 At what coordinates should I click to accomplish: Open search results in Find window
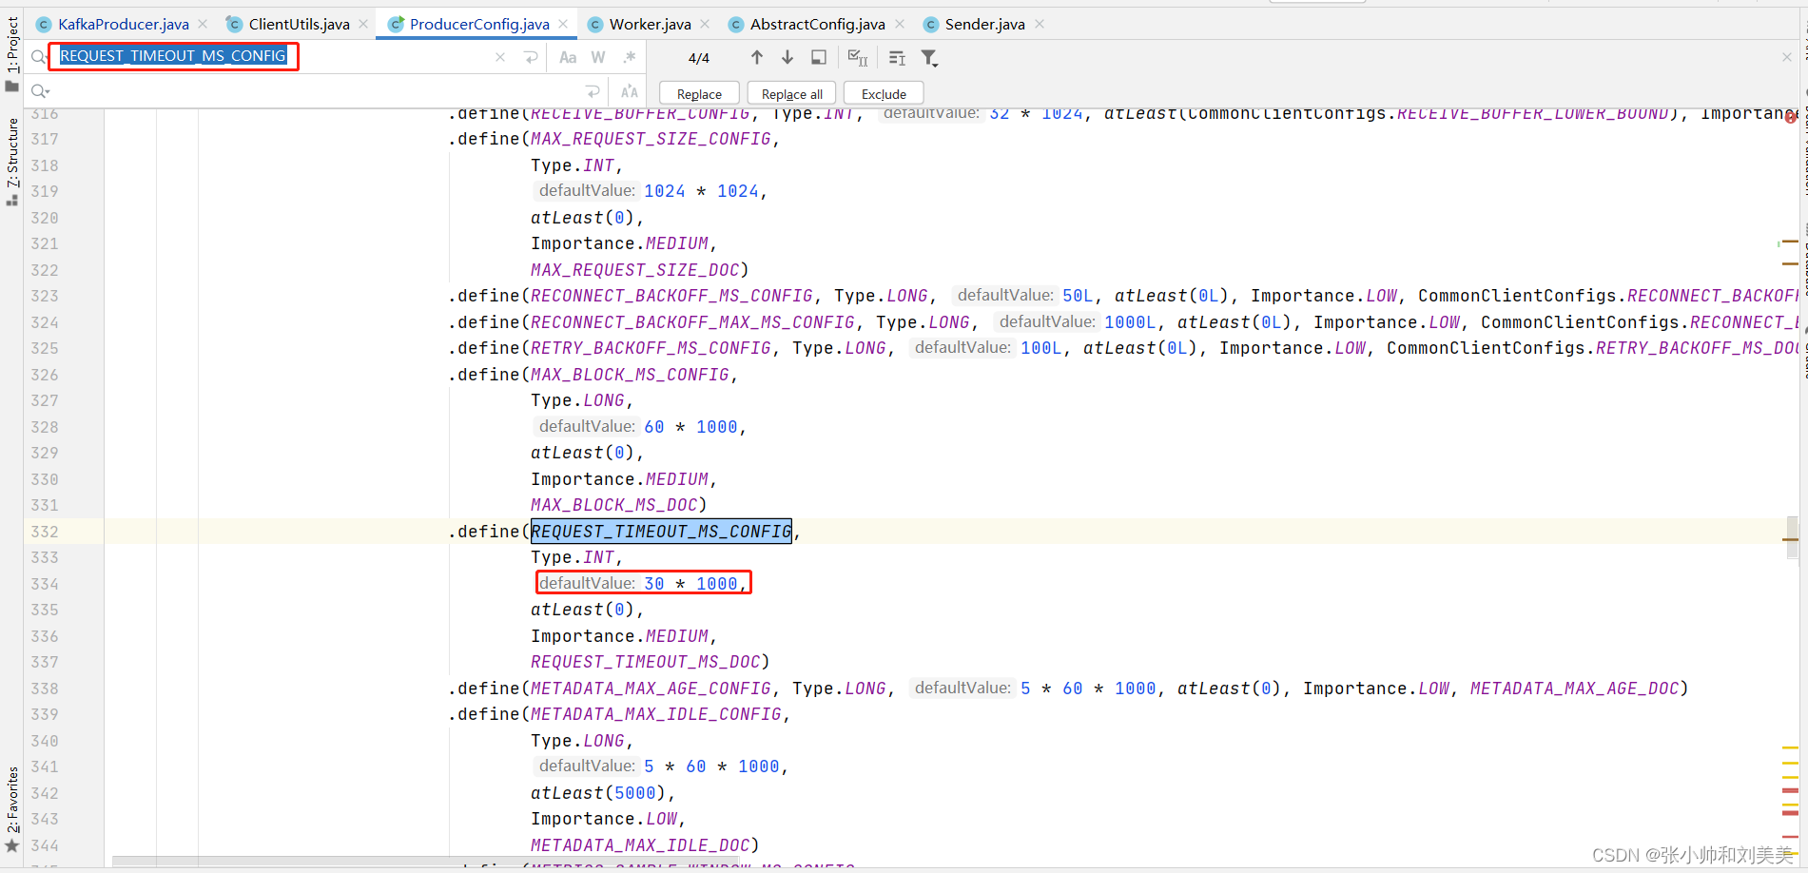pos(819,57)
